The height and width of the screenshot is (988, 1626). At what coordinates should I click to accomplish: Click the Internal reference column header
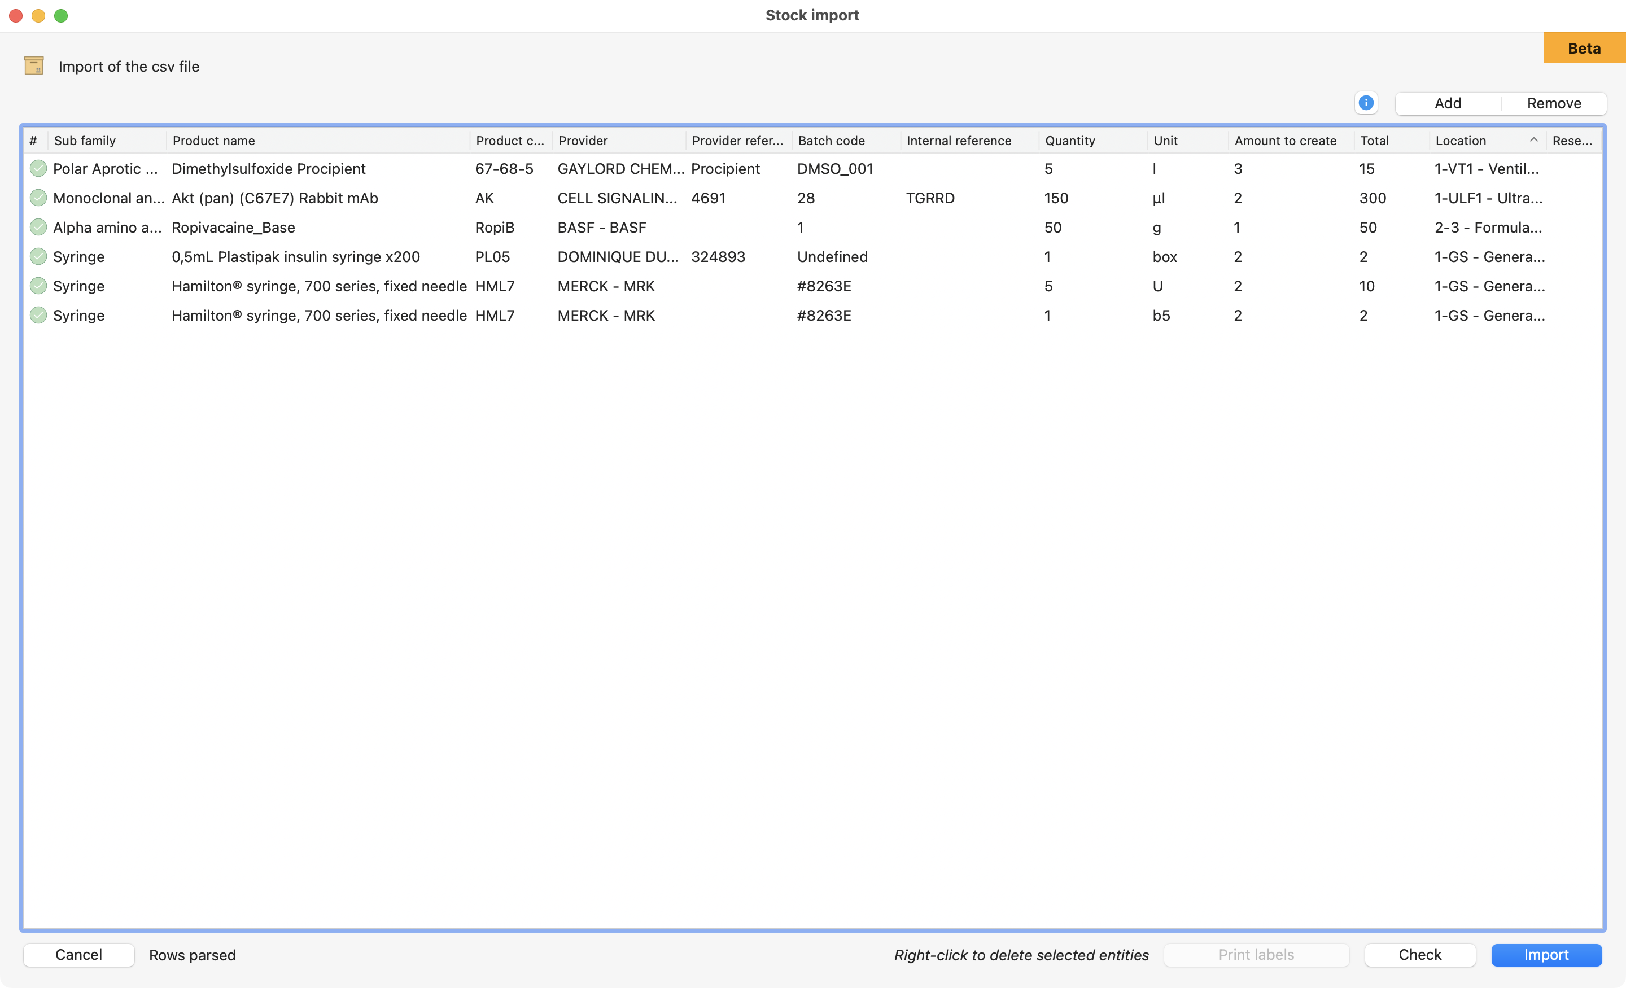coord(969,141)
